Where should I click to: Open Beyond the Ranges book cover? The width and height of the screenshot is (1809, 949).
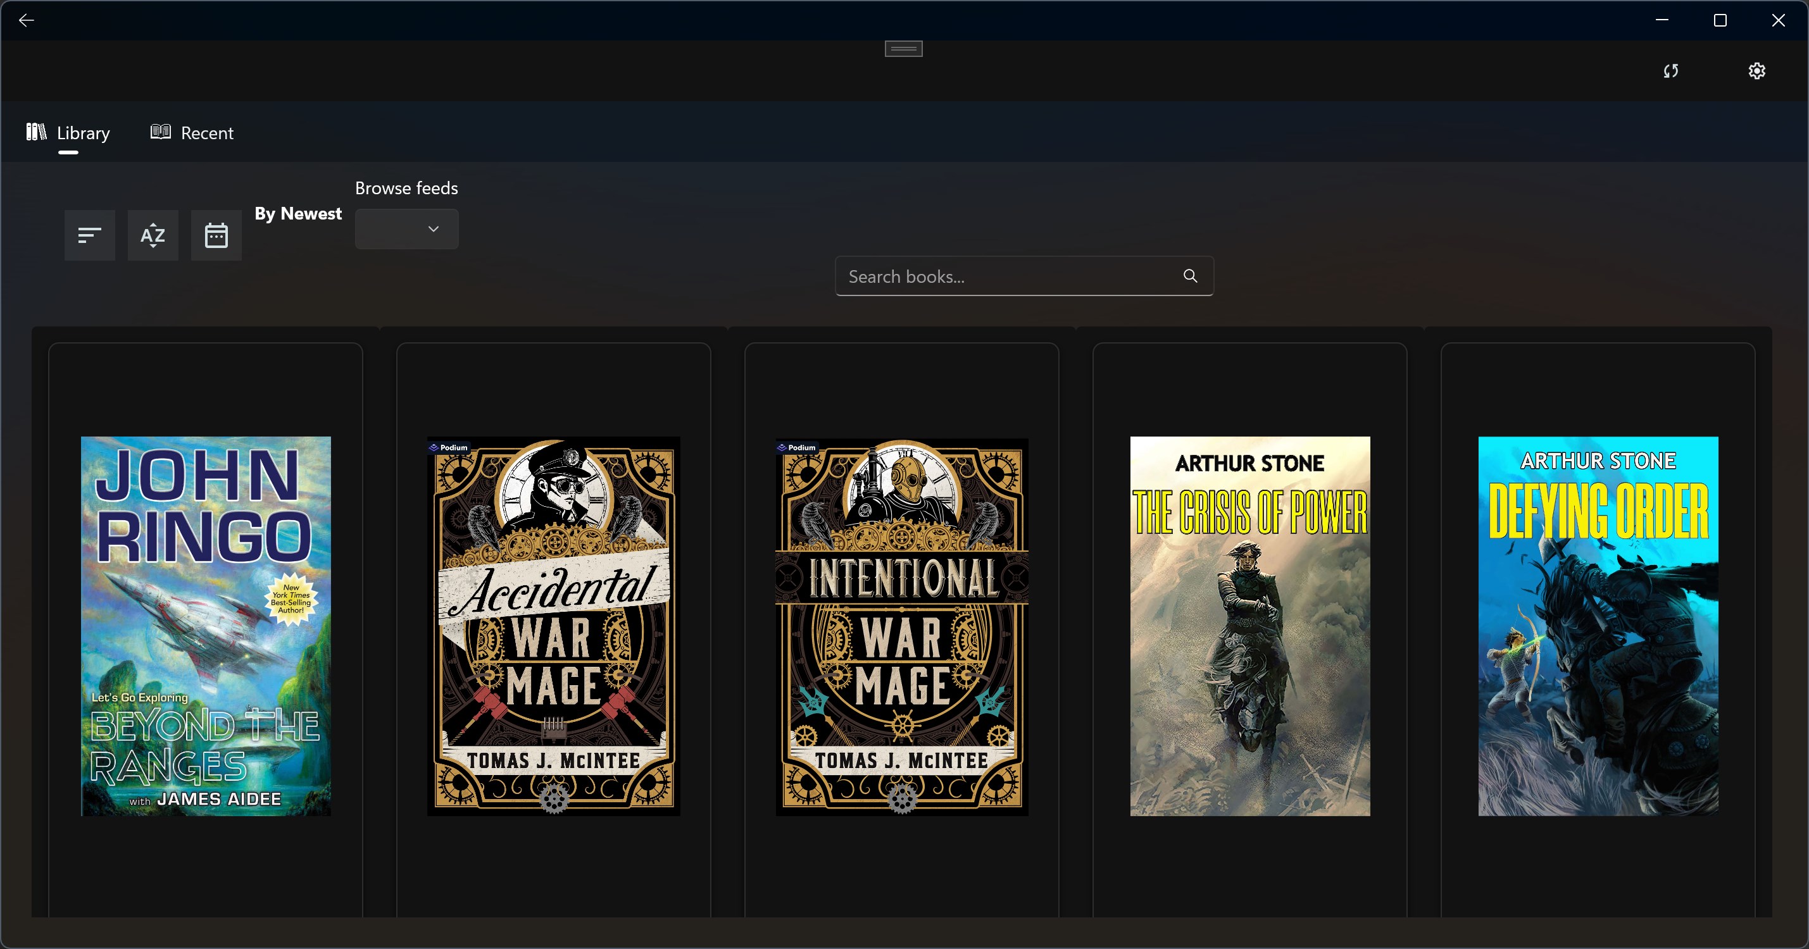coord(206,626)
